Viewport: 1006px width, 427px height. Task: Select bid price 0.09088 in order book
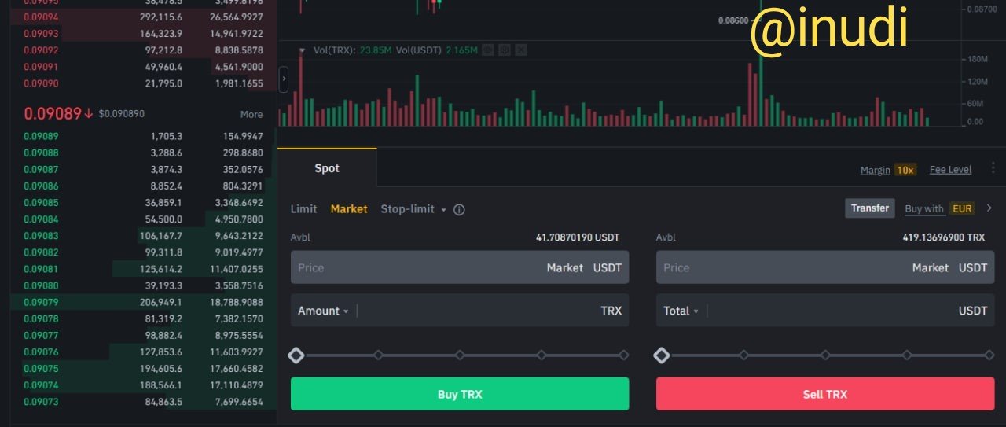pos(41,153)
